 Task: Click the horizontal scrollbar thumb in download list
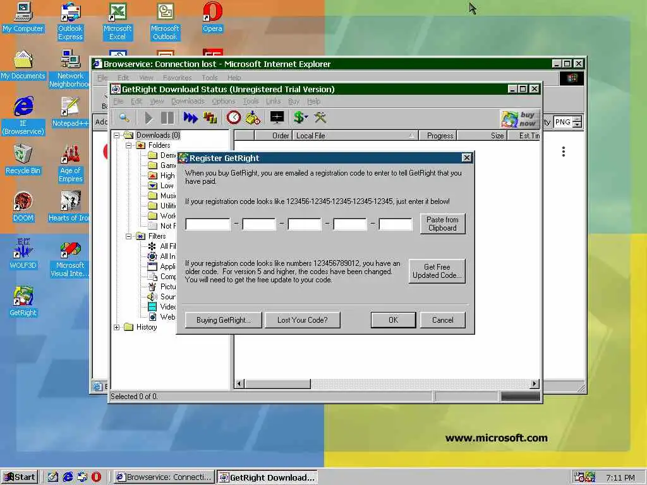tap(277, 384)
